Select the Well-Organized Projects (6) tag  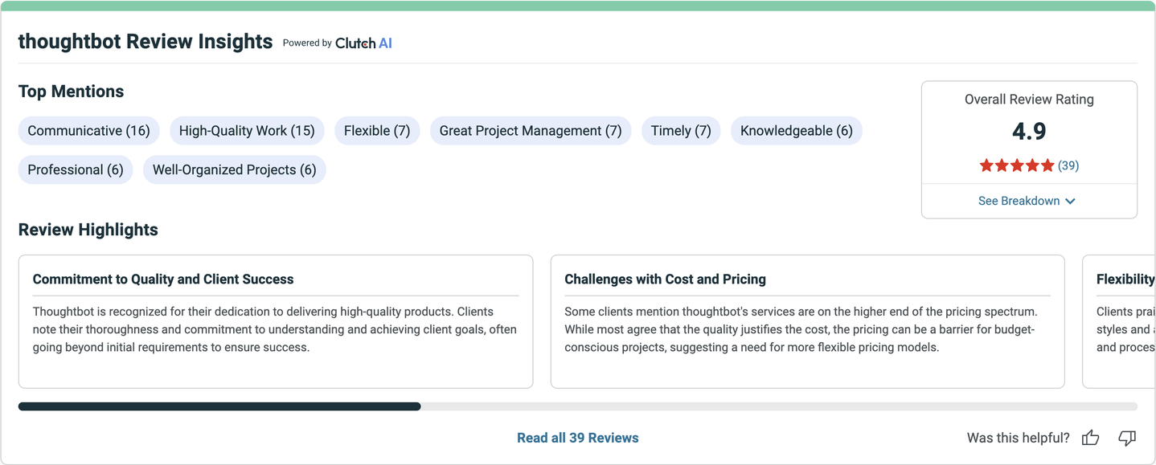235,169
